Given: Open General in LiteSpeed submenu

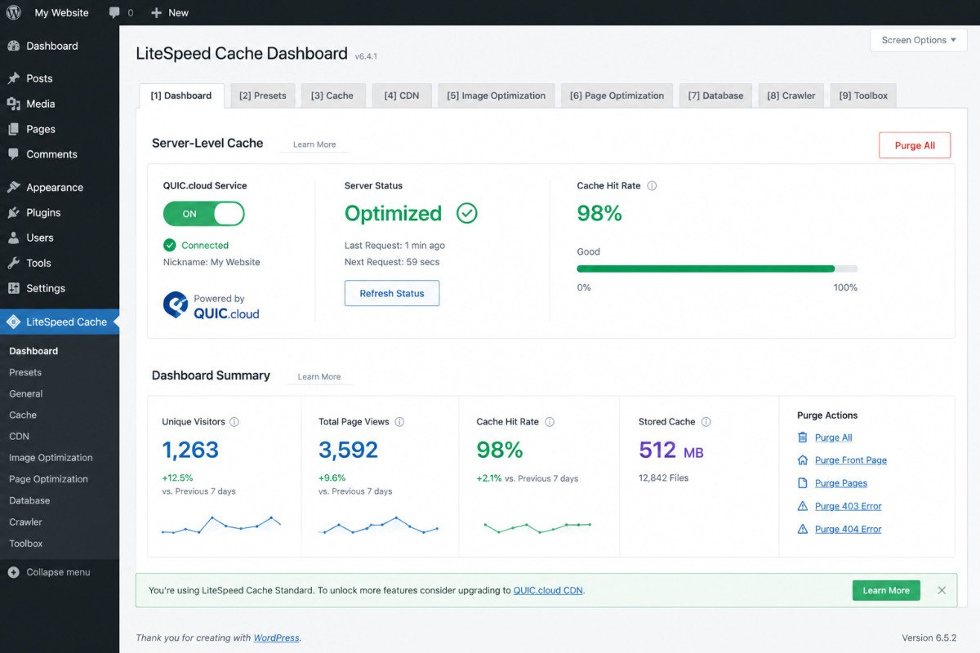Looking at the screenshot, I should tap(26, 393).
